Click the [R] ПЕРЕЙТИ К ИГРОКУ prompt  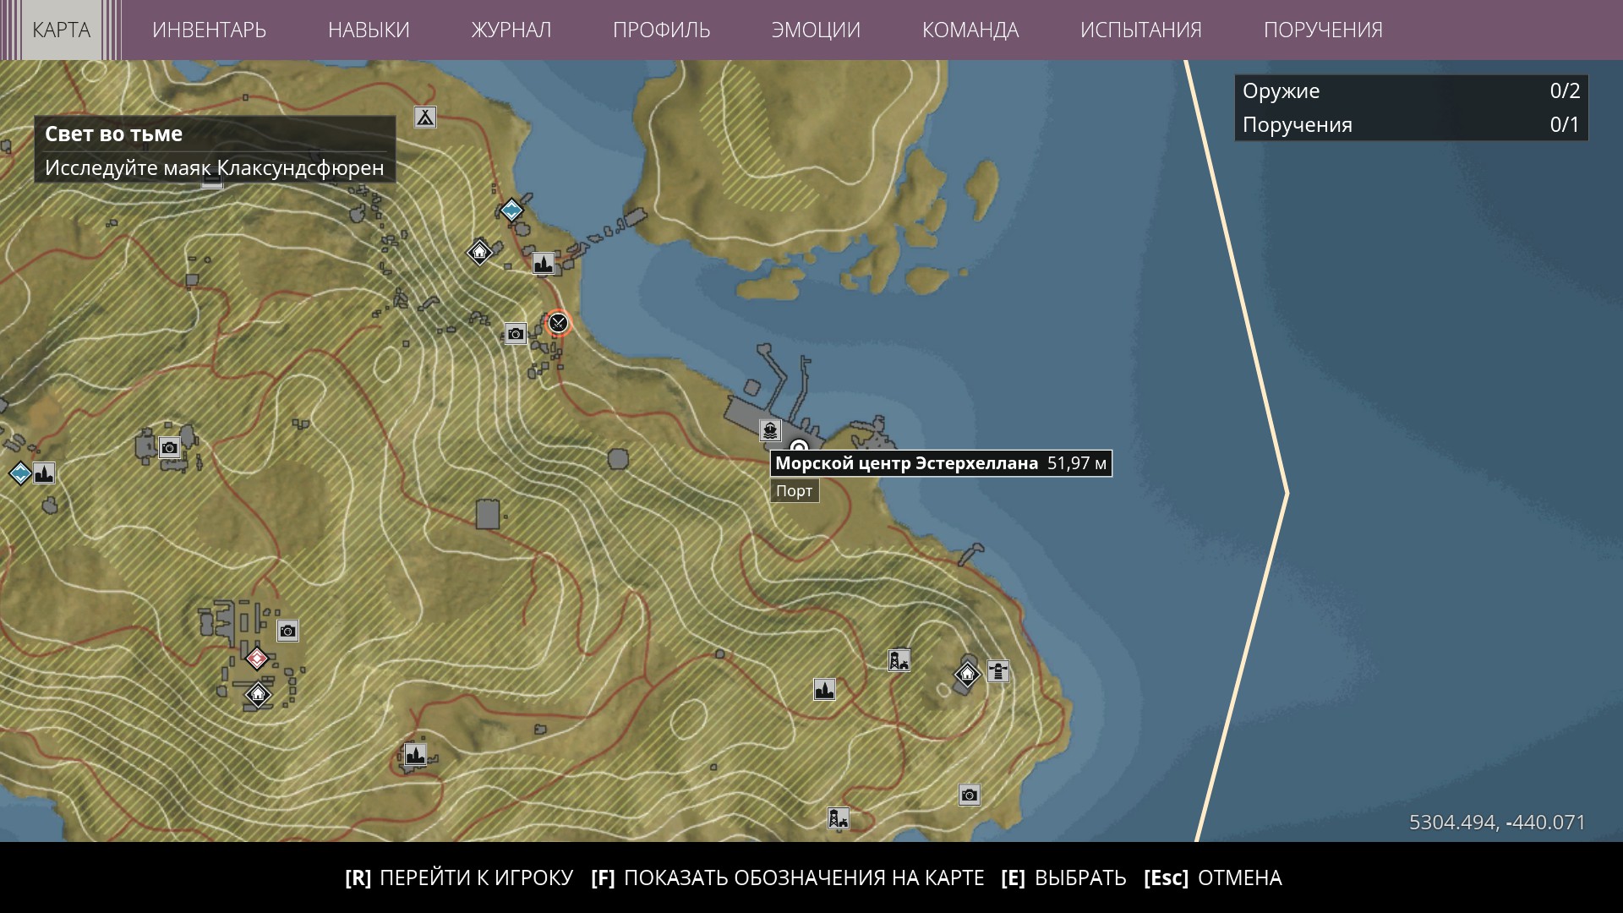point(459,877)
